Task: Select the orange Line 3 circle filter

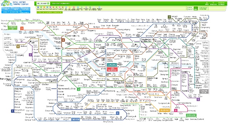Action: click(x=44, y=7)
